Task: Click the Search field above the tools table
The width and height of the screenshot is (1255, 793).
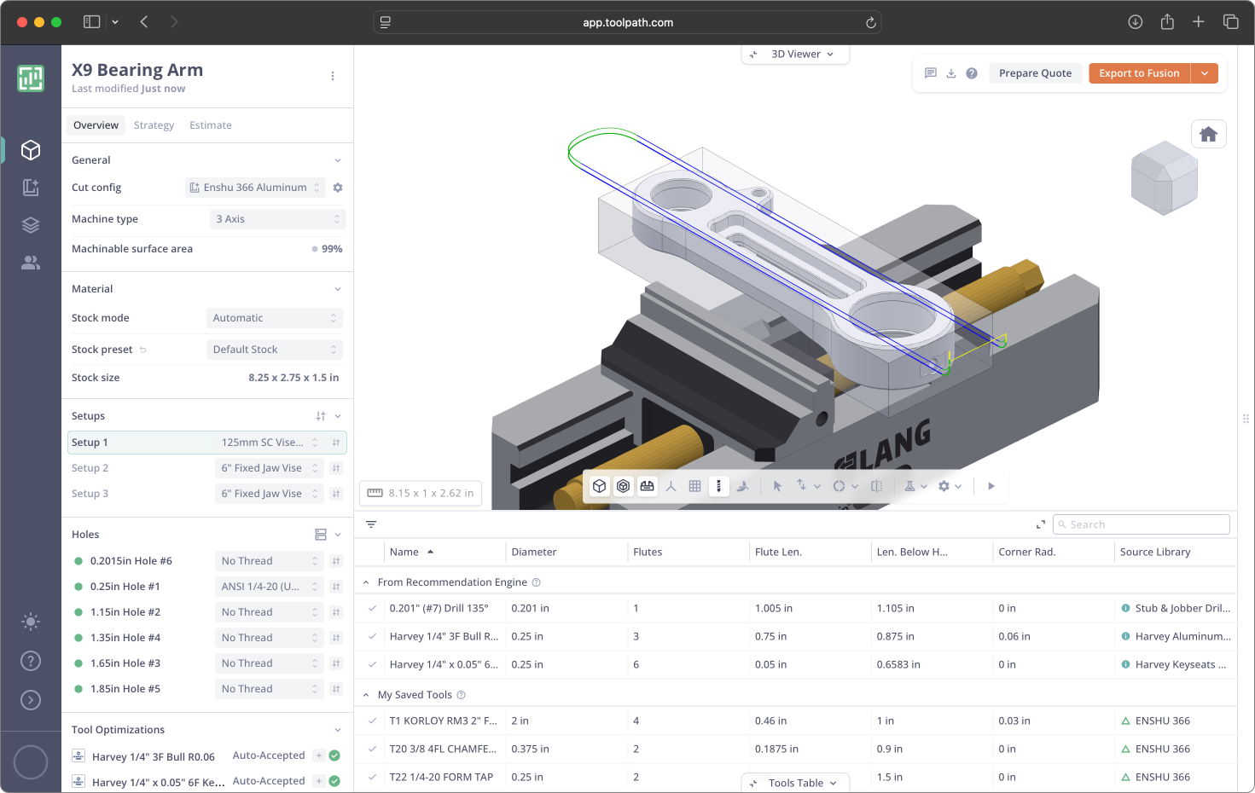Action: [x=1142, y=524]
